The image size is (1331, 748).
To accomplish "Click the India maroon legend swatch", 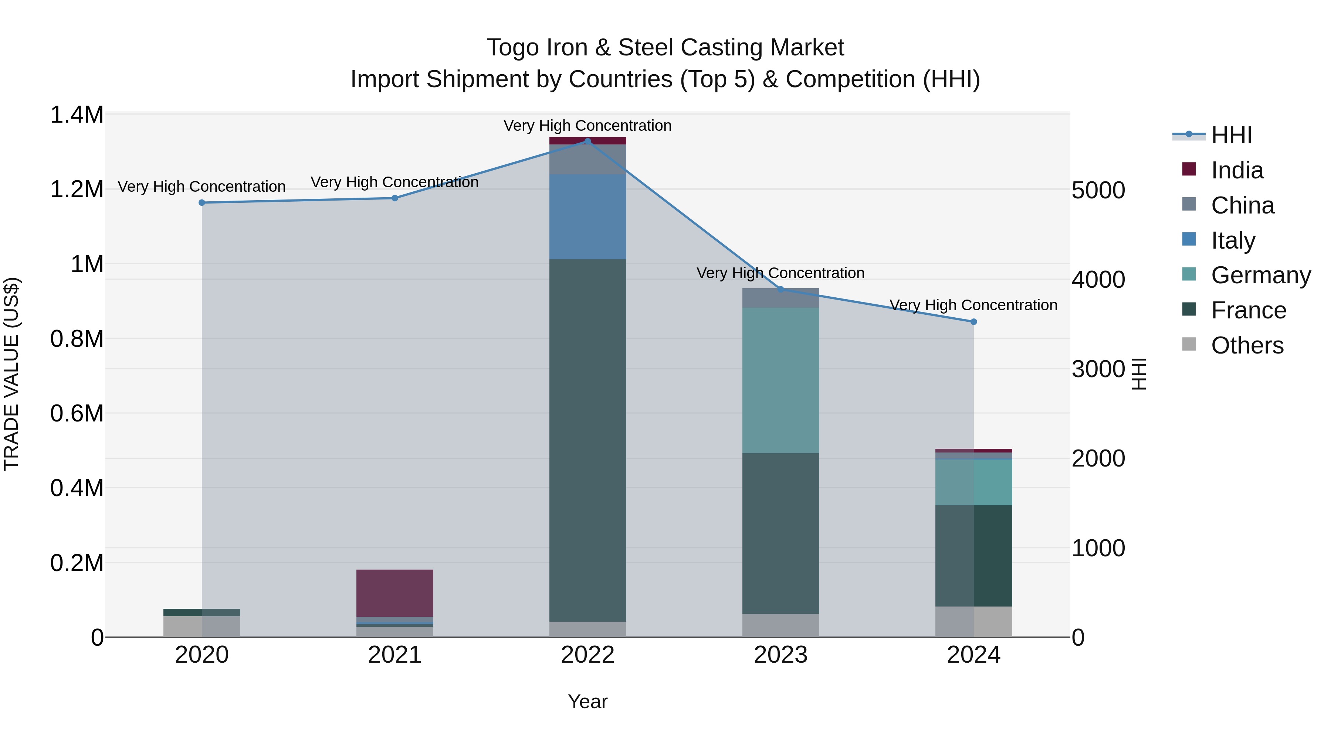I will pyautogui.click(x=1189, y=169).
